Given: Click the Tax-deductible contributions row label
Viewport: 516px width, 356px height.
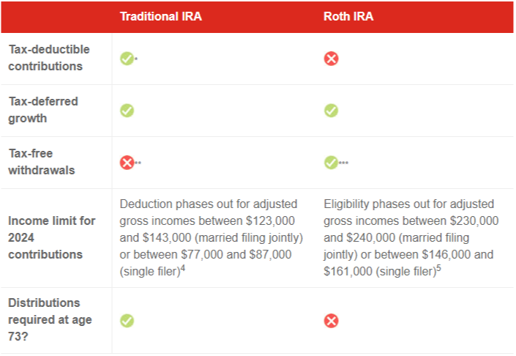Looking at the screenshot, I should 49,58.
